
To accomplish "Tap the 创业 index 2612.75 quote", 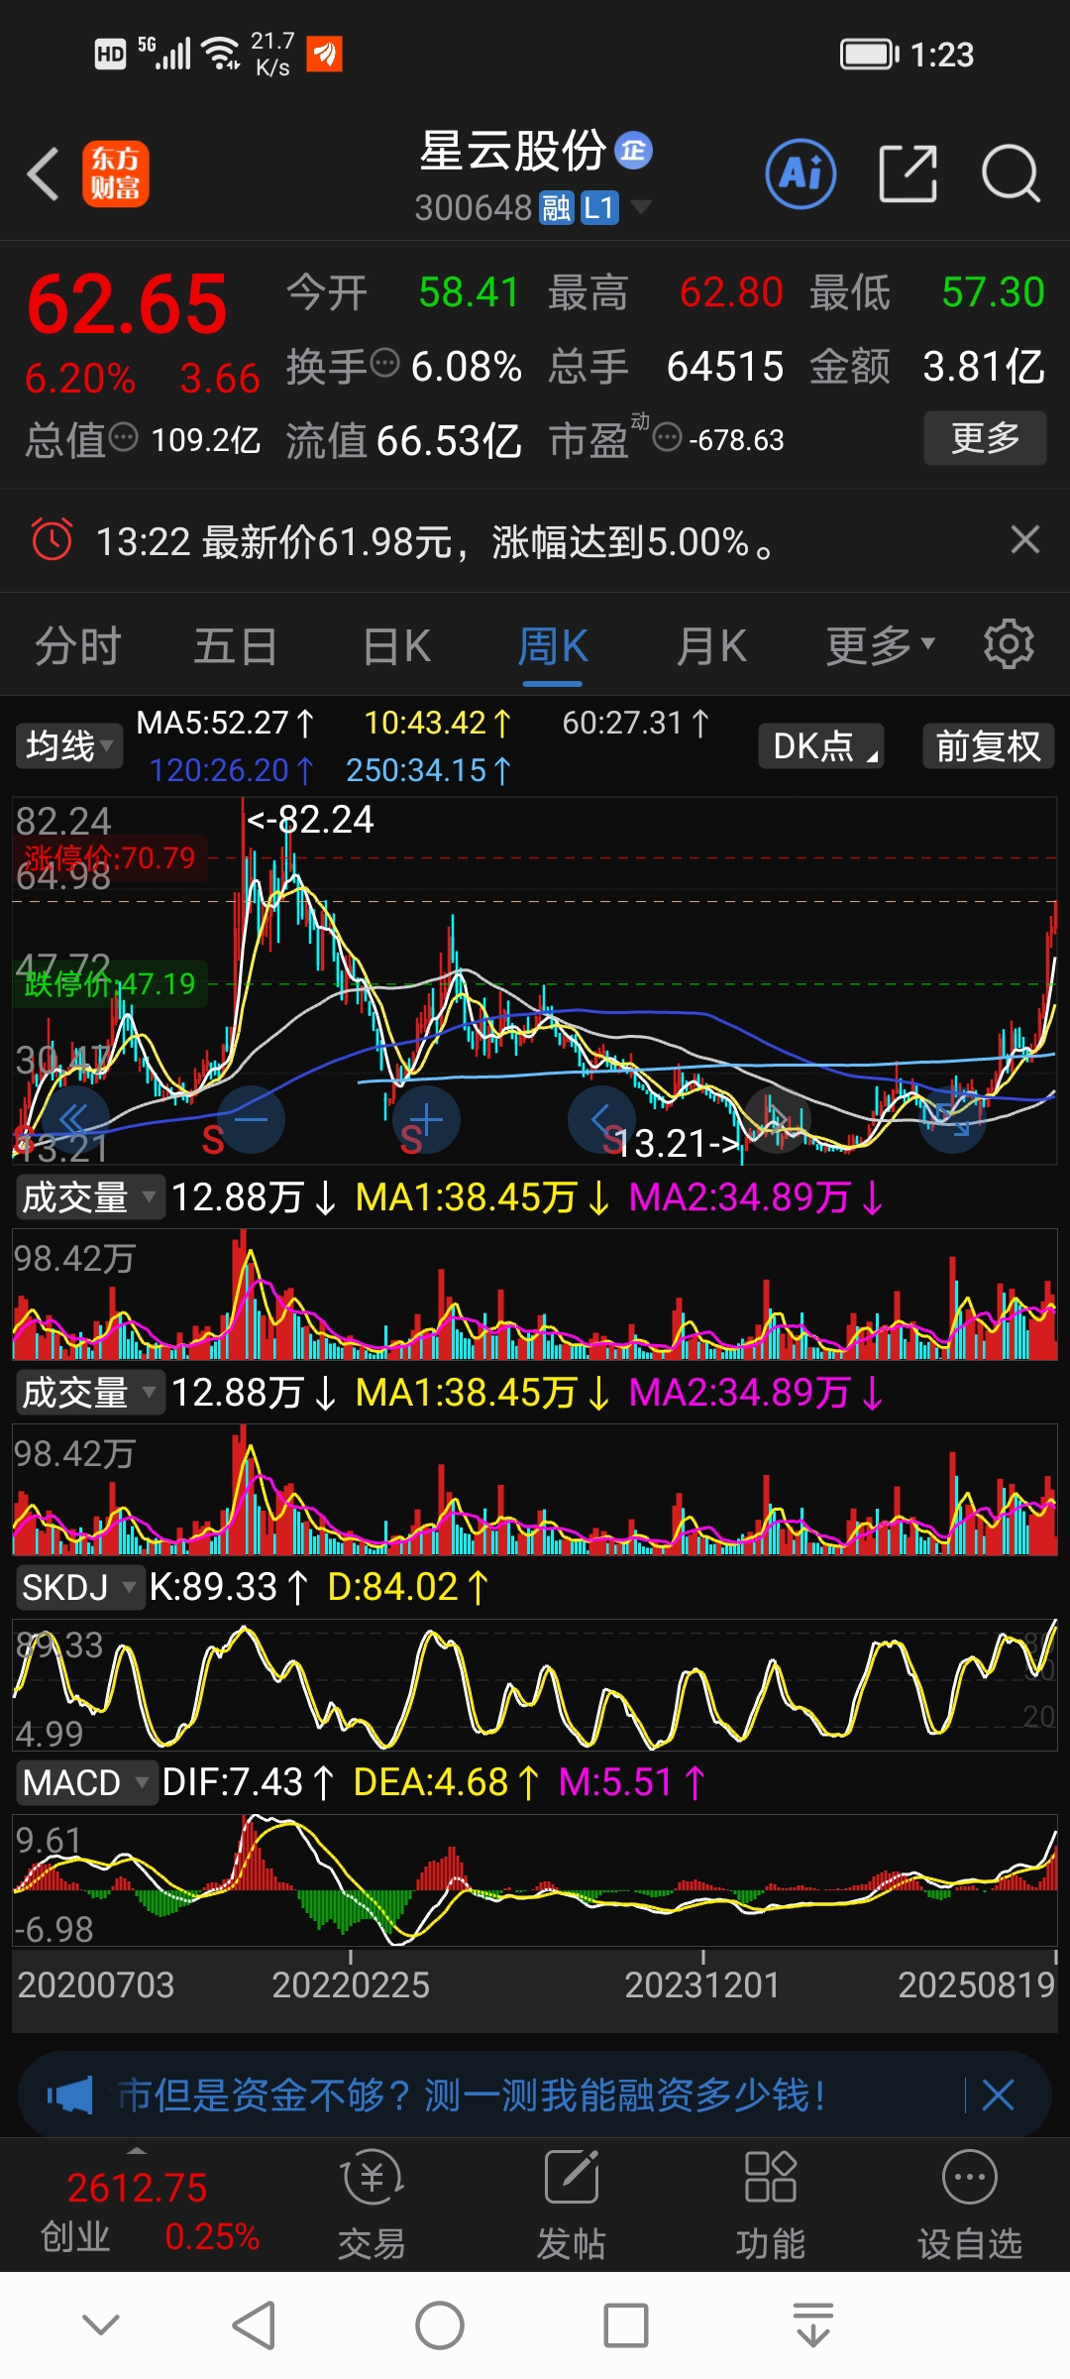I will point(137,2188).
